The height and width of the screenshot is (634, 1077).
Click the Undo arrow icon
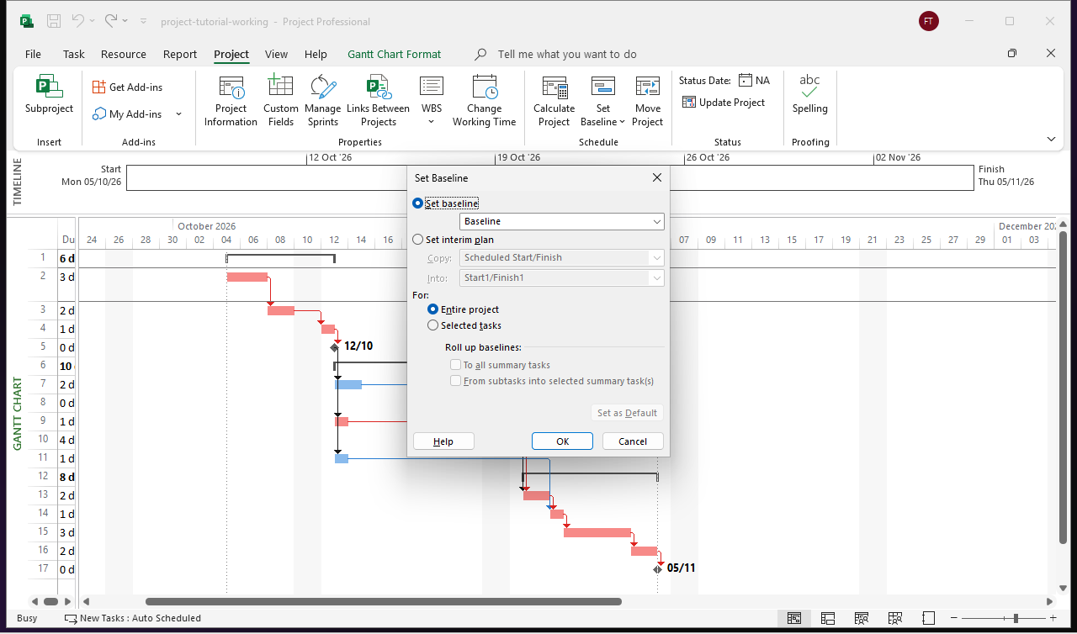(77, 20)
